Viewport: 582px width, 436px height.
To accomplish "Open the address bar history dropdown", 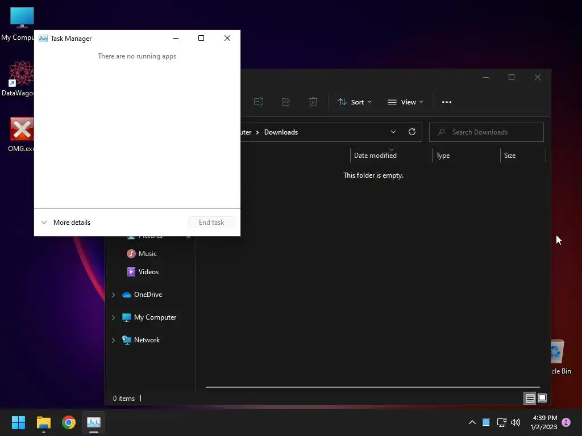I will (393, 132).
